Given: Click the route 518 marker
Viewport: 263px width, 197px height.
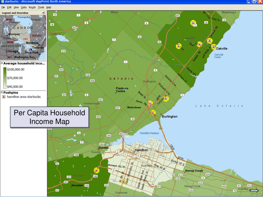Looking at the screenshot, I should point(63,51).
